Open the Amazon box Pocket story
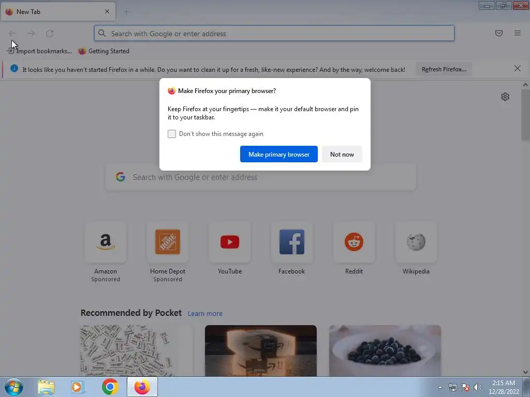This screenshot has width=530, height=397. (x=261, y=351)
